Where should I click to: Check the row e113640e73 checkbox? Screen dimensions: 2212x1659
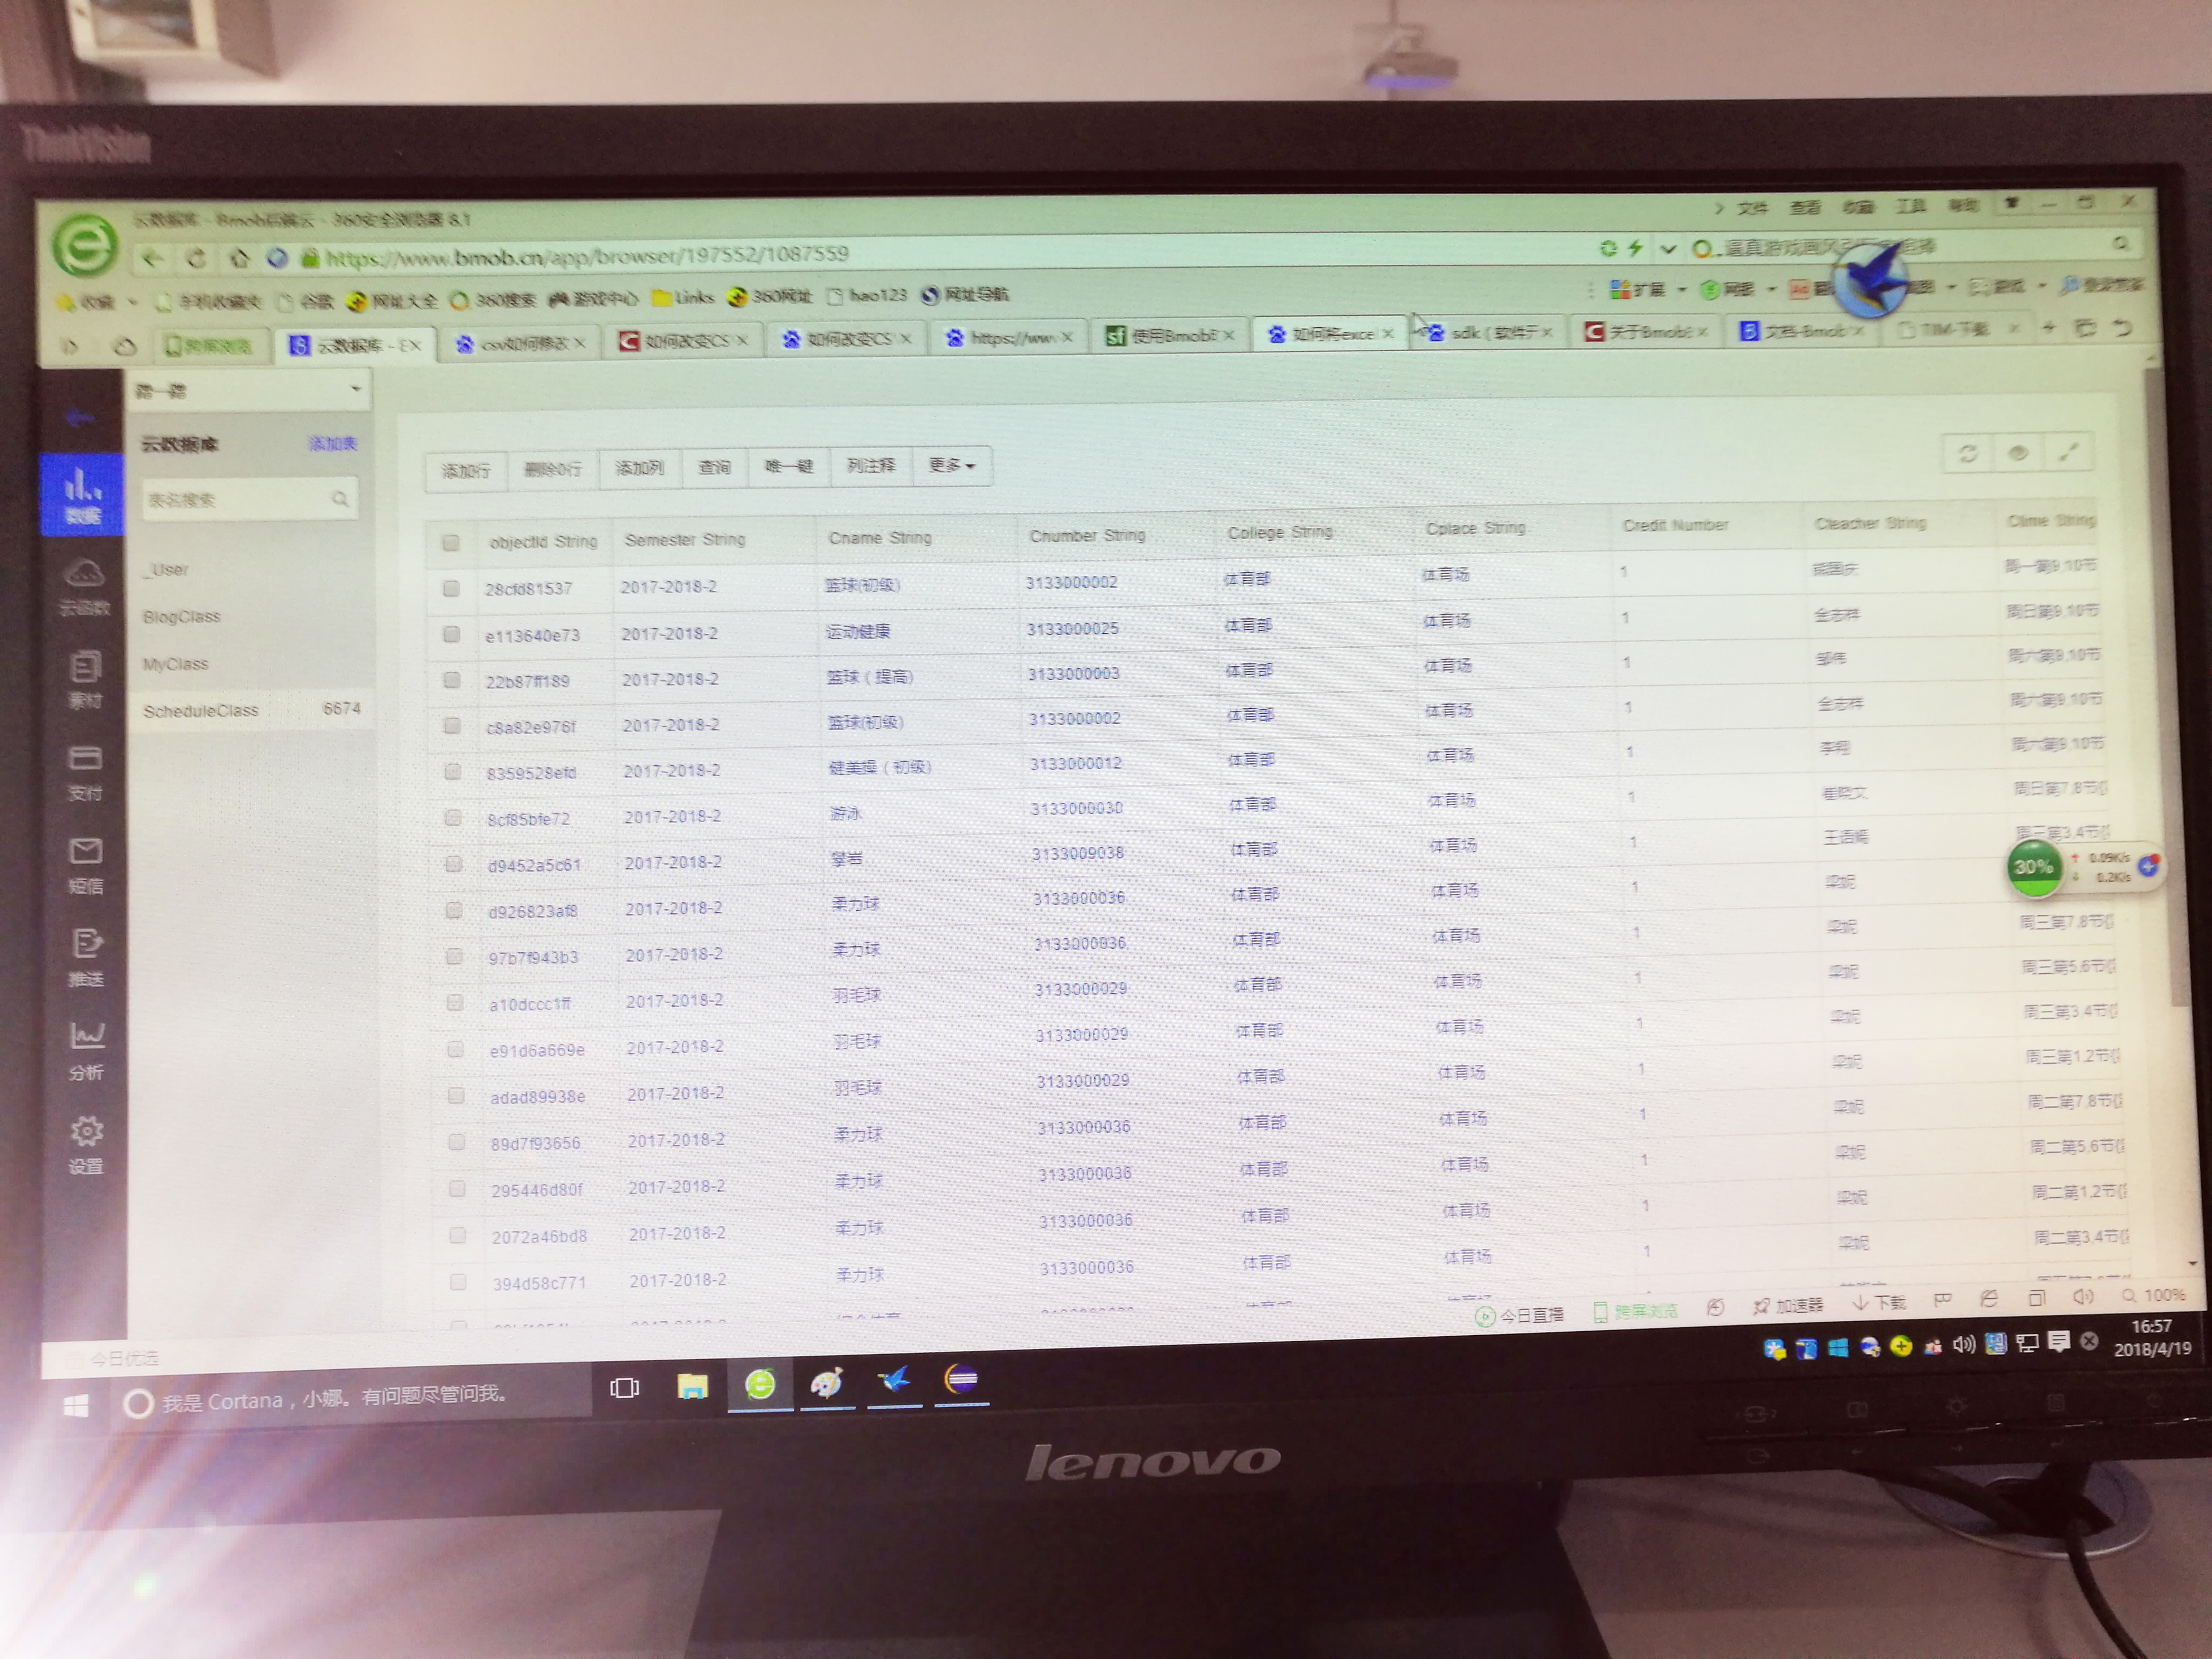pos(451,634)
